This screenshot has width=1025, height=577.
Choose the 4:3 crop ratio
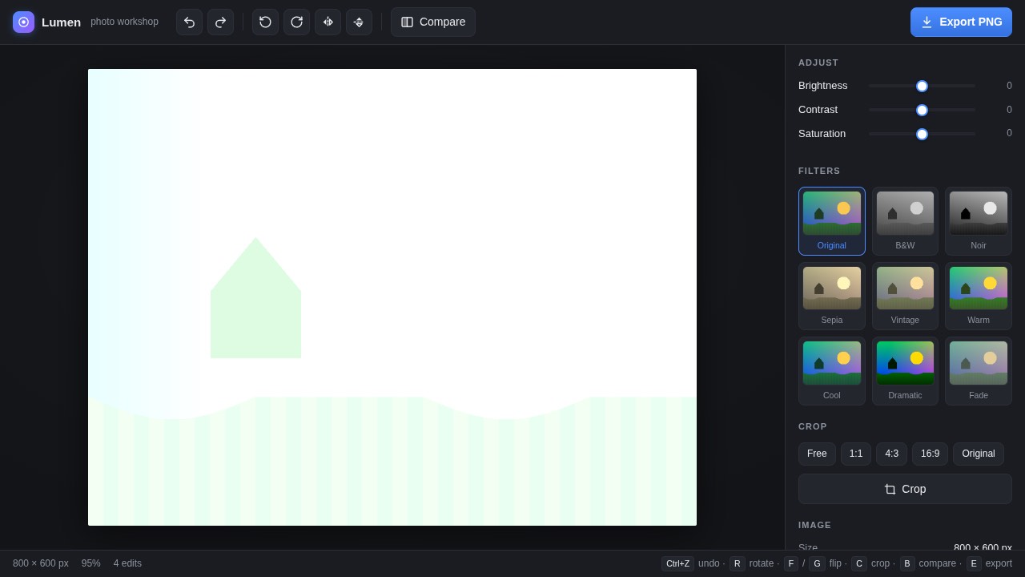point(891,454)
